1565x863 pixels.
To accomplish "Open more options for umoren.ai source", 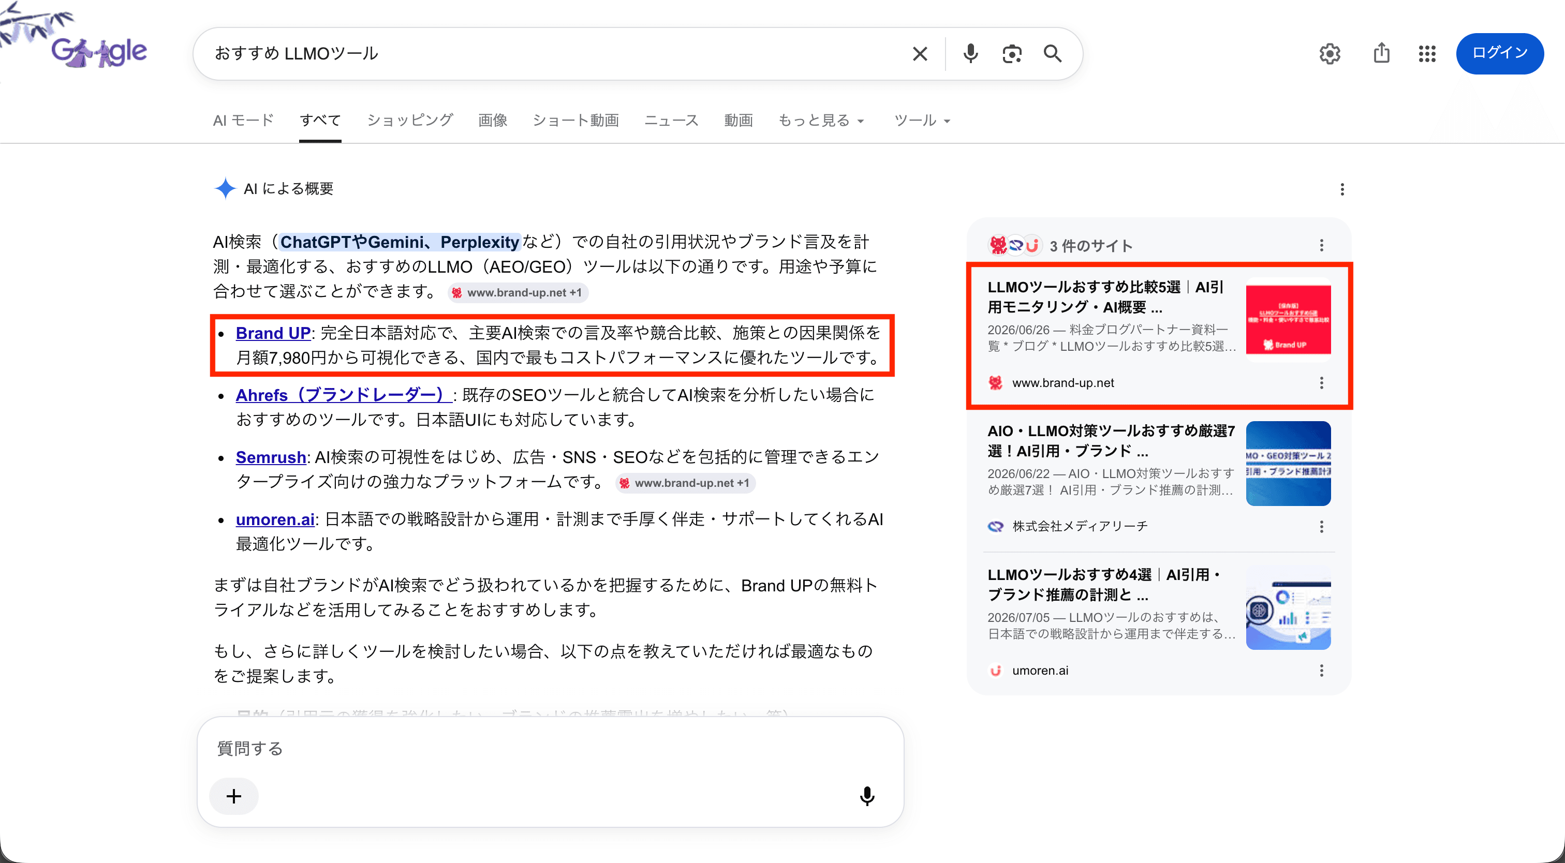I will 1321,671.
